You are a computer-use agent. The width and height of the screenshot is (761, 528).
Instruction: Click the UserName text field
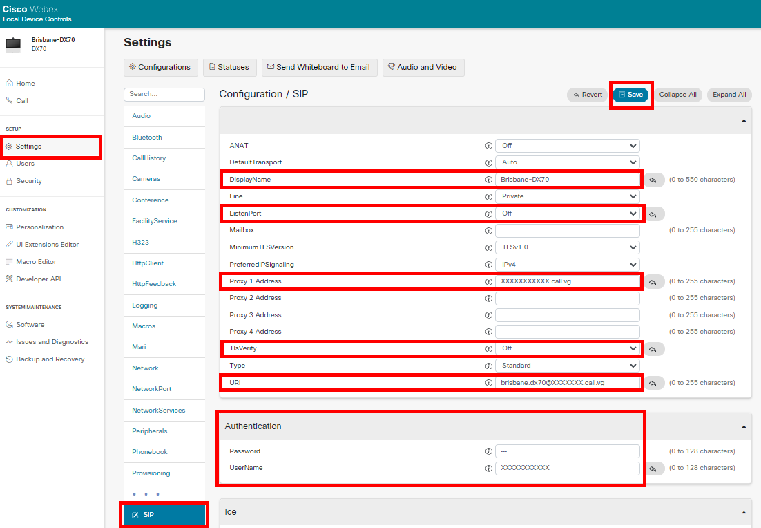click(568, 469)
